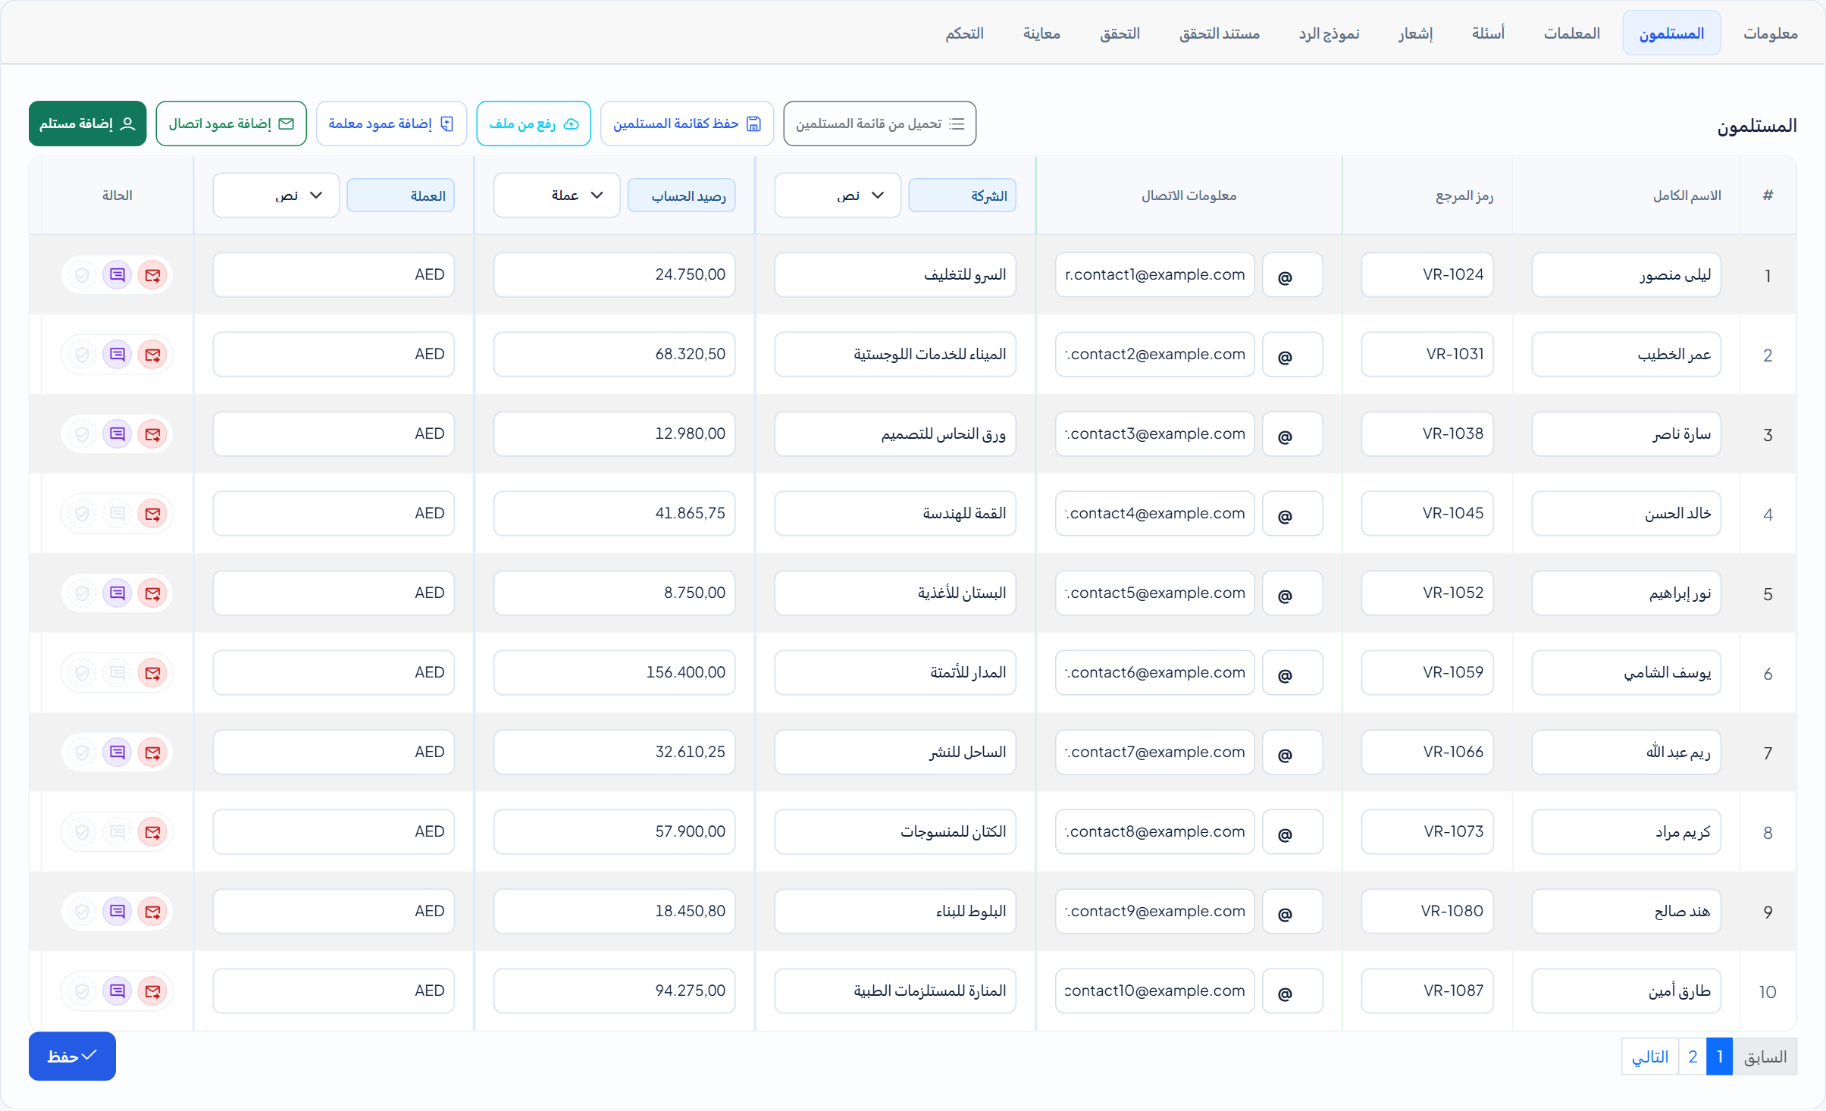Click the balance field 156.400,00
The height and width of the screenshot is (1111, 1826).
(615, 673)
